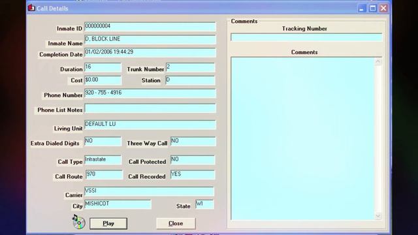Click the Living Unit field DEFAULT LU

(x=150, y=125)
